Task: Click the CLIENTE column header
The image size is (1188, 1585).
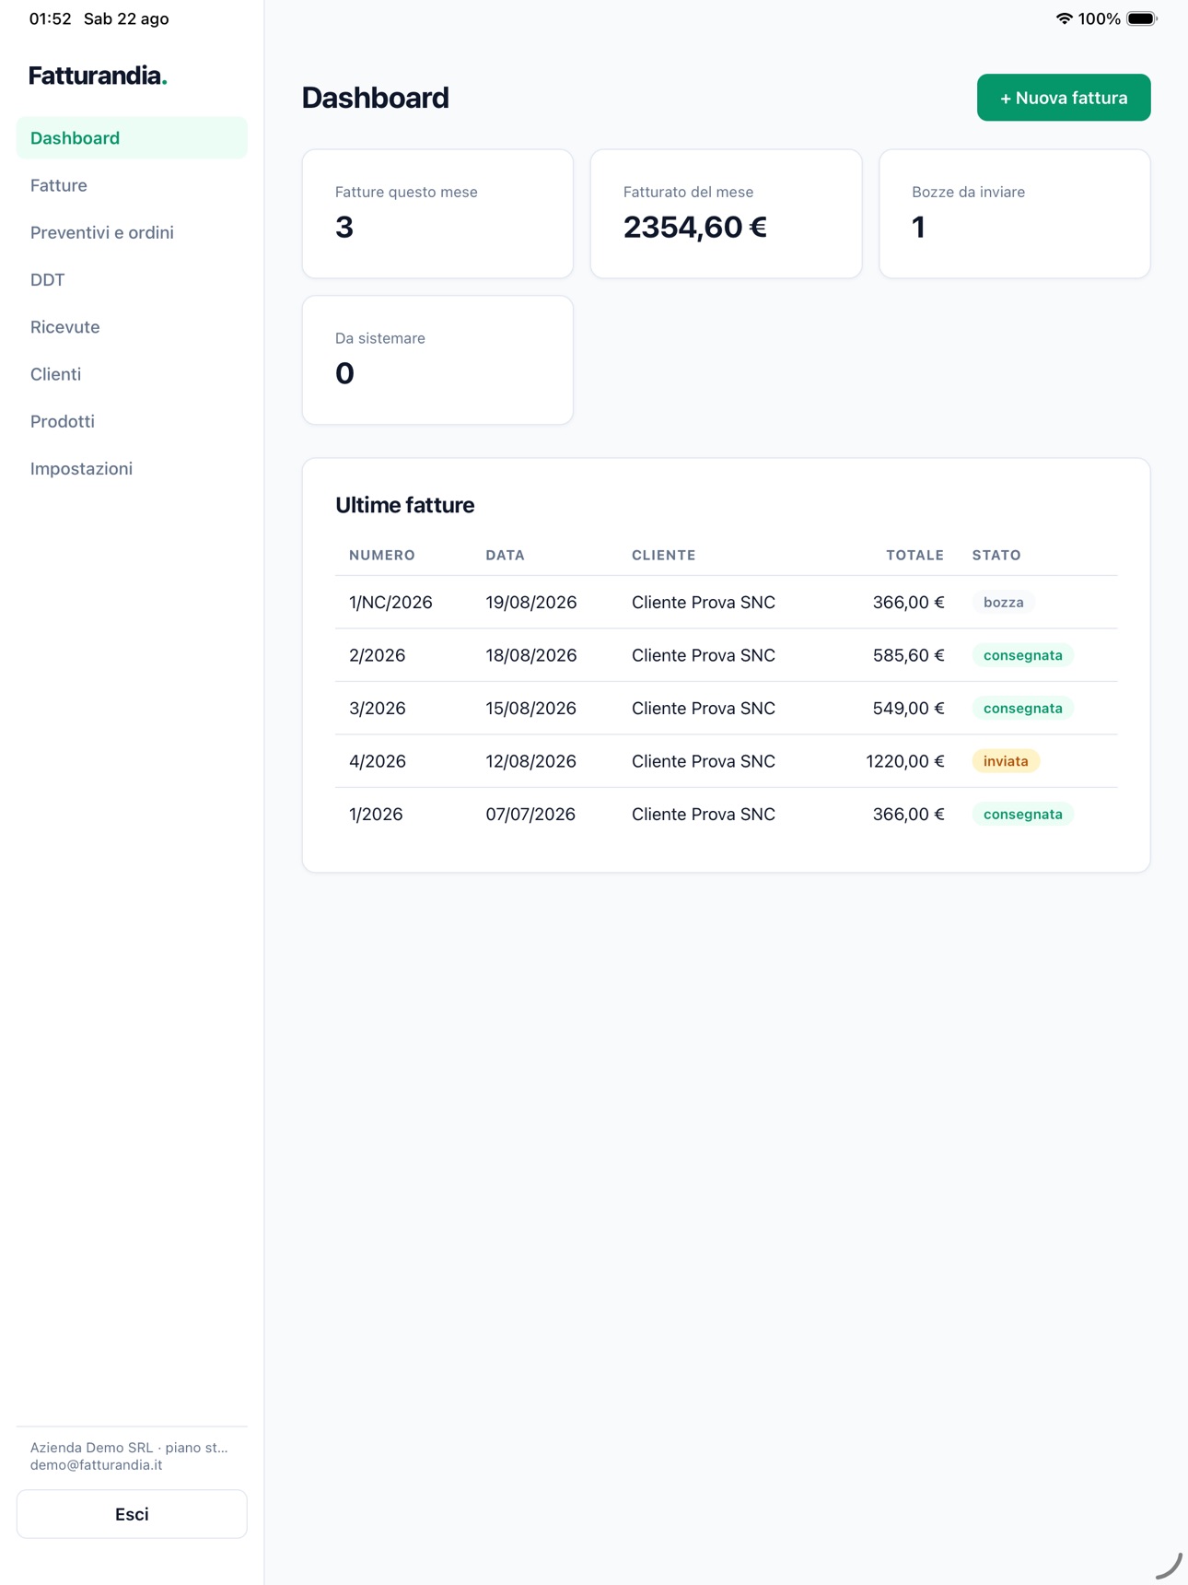Action: [x=663, y=555]
